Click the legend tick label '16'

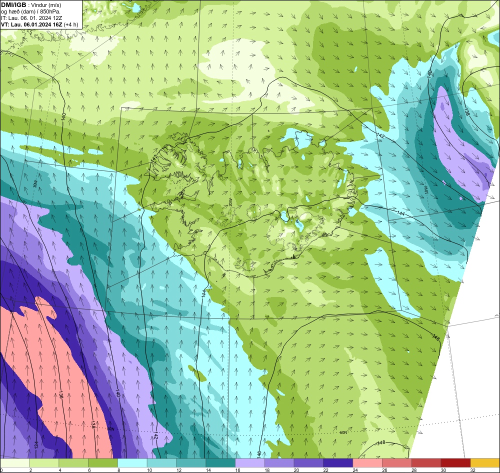coord(237,470)
